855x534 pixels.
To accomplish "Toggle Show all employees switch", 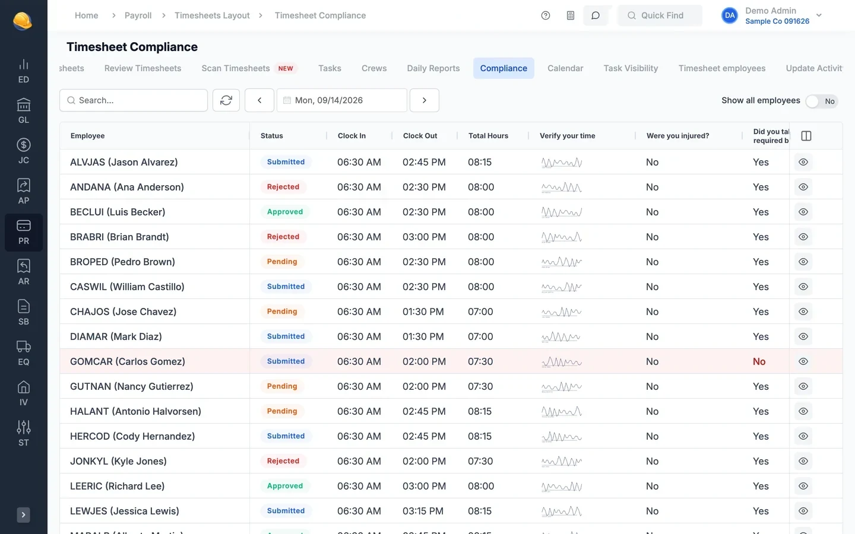I will (x=822, y=101).
